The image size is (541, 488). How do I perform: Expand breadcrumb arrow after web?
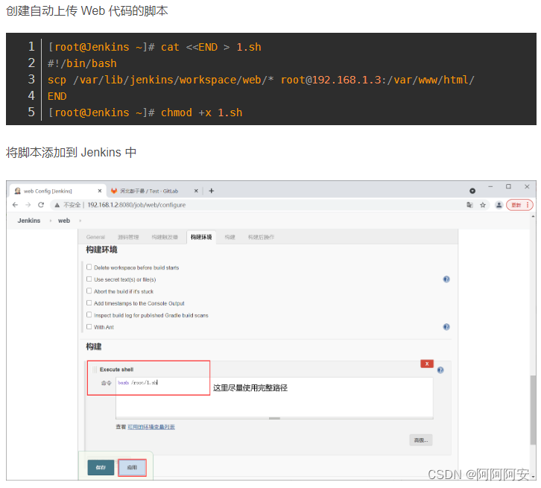pos(80,221)
